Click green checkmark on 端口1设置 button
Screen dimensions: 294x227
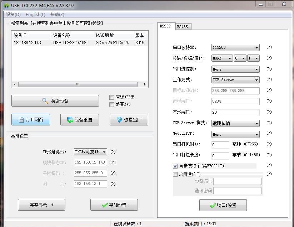213,205
